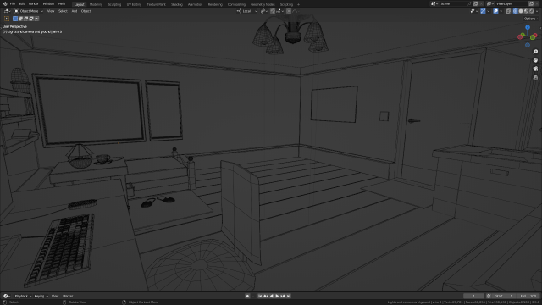The image size is (542, 305).
Task: Switch to the Geometry Nodes workspace tab
Action: click(x=263, y=4)
